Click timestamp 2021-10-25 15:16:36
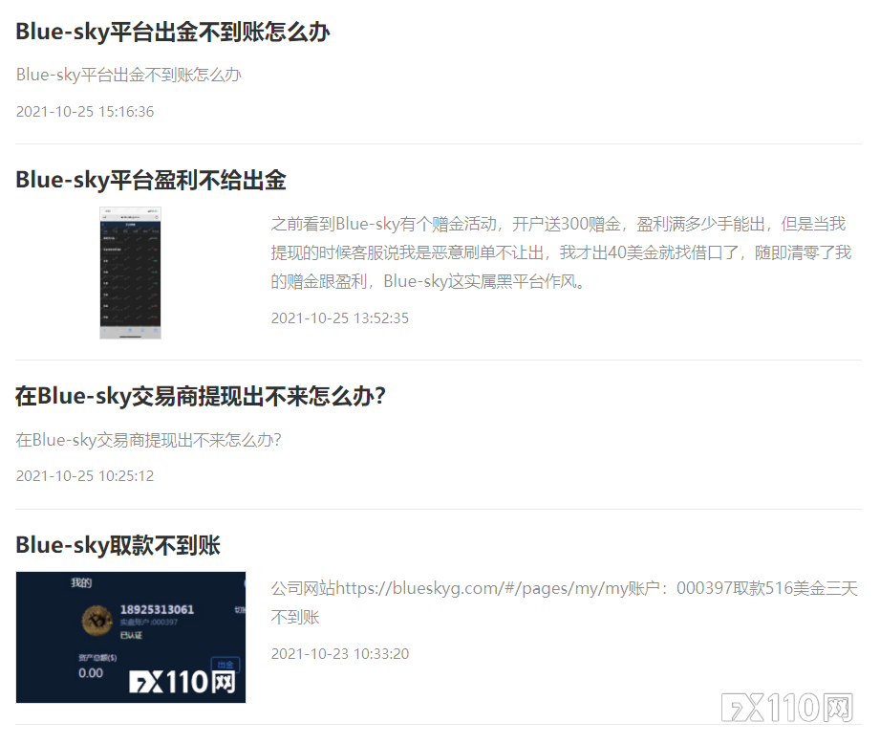The width and height of the screenshot is (880, 744). coord(85,111)
